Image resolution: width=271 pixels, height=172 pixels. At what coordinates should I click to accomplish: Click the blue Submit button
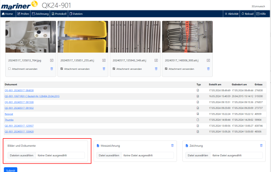pyautogui.click(x=10, y=170)
